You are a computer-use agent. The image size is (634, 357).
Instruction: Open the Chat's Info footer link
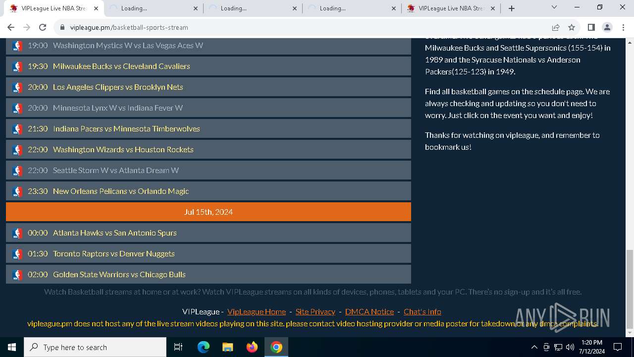pos(423,312)
